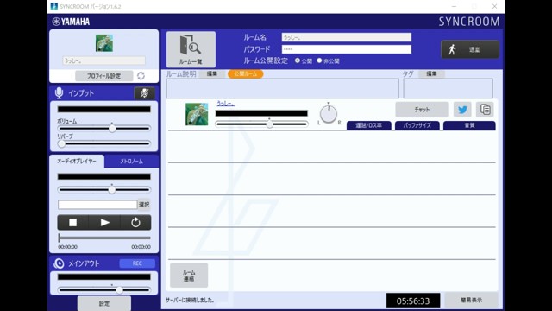The image size is (552, 311).
Task: Select the 公開 radio button
Action: (x=298, y=60)
